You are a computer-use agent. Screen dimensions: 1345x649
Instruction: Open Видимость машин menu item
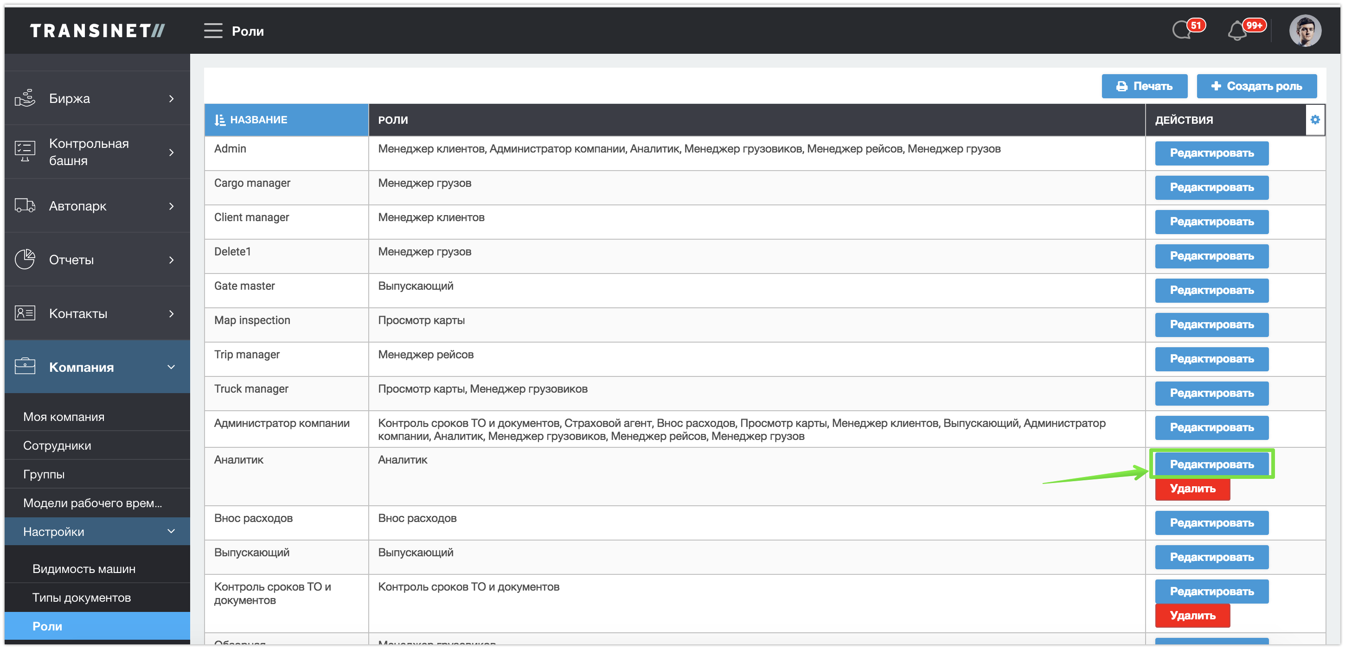83,569
